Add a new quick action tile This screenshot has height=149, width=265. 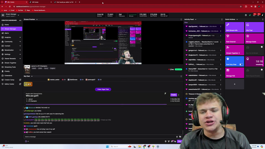point(235,84)
